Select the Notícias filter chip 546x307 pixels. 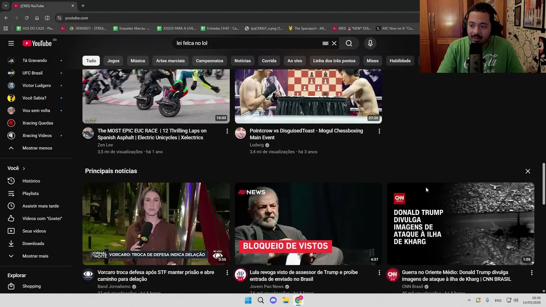242,61
